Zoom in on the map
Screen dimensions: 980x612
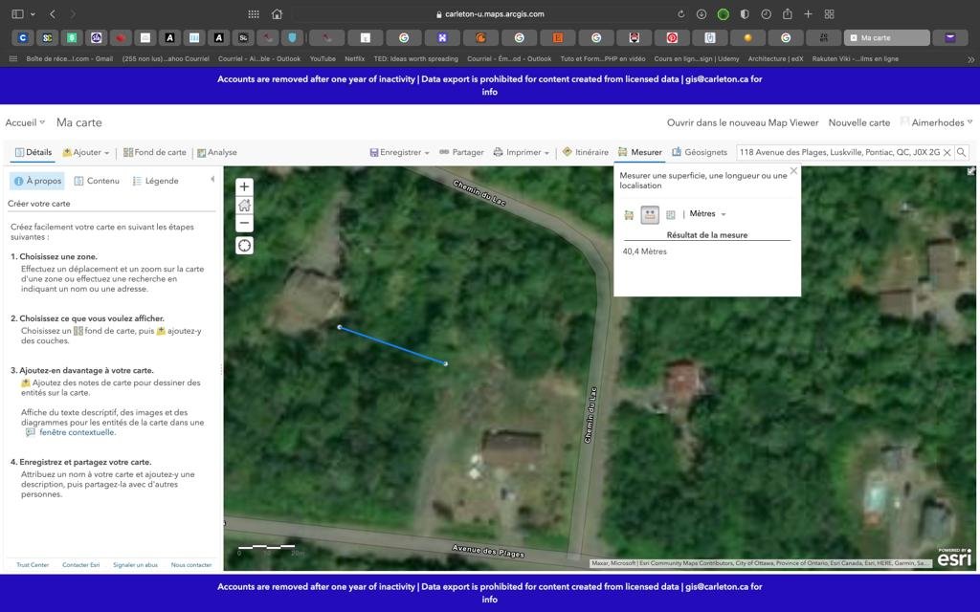tap(245, 187)
